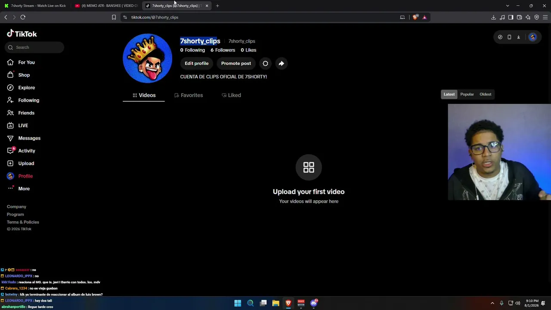Switch to the Videos tab
Image resolution: width=551 pixels, height=310 pixels.
pyautogui.click(x=144, y=95)
